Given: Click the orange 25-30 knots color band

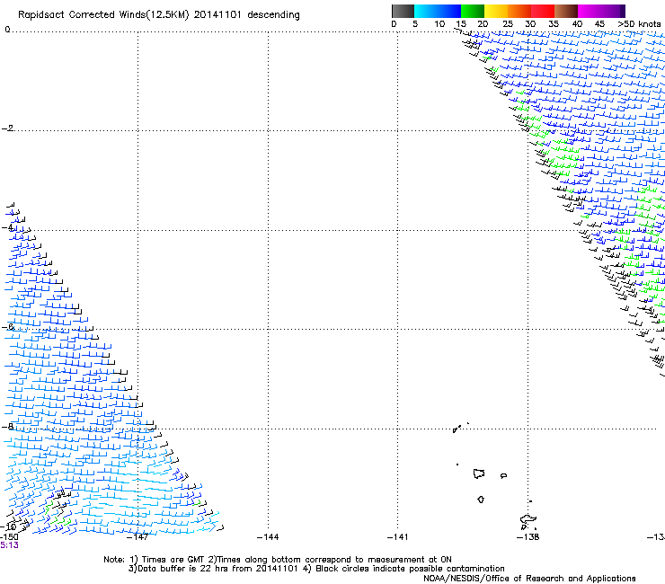Looking at the screenshot, I should click(x=519, y=11).
